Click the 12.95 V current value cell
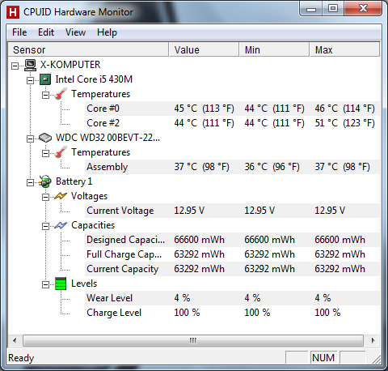Image resolution: width=388 pixels, height=371 pixels. pos(189,211)
